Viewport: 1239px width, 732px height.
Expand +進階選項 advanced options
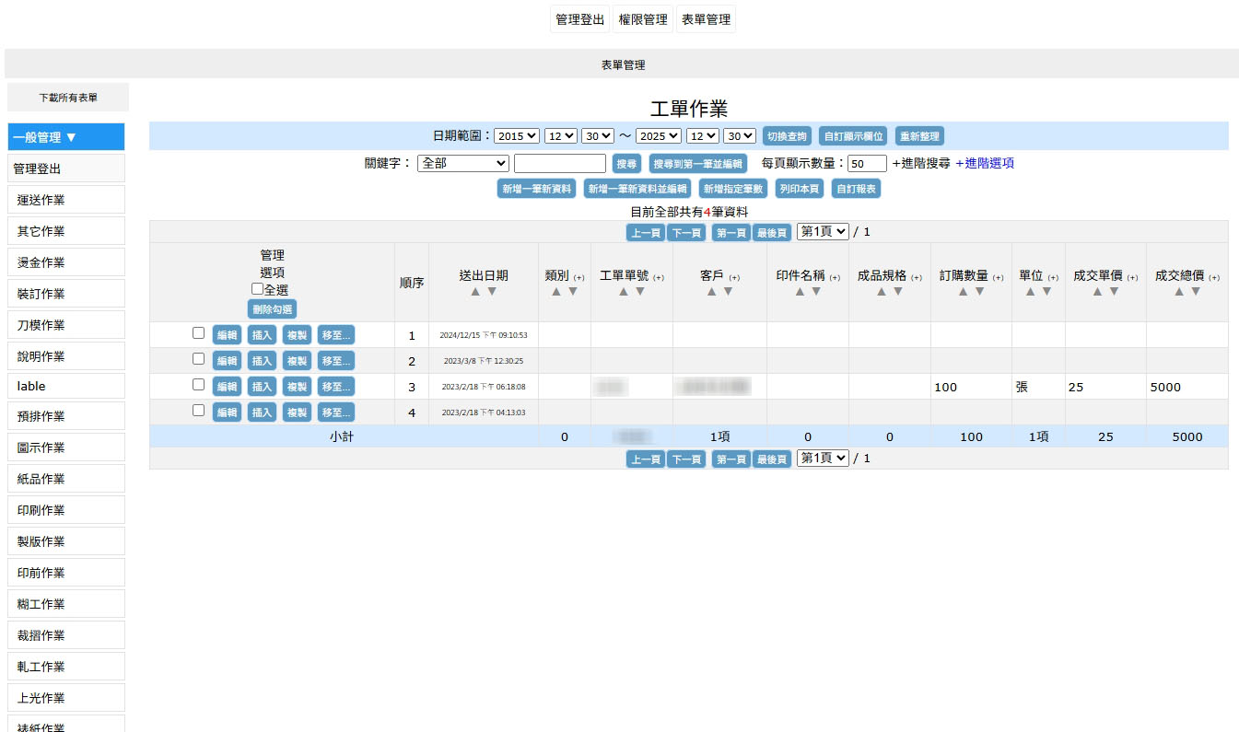985,163
